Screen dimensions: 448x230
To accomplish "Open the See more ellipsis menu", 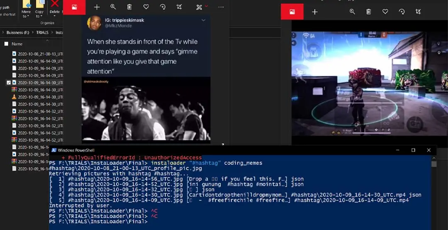I will click(x=221, y=7).
